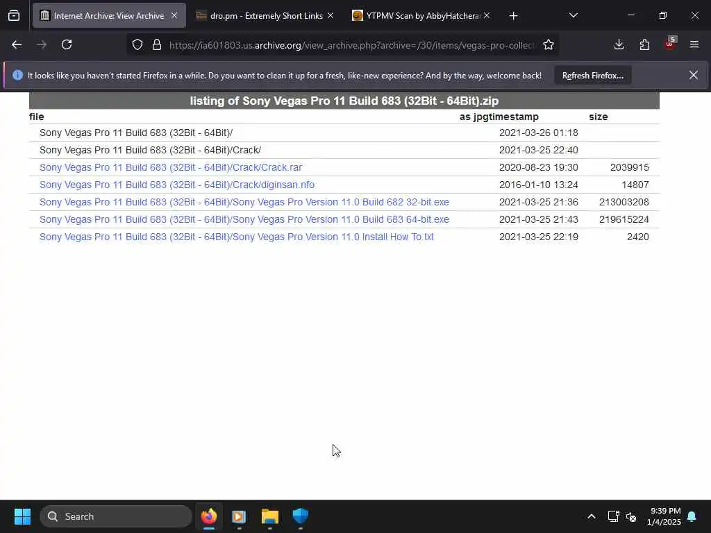Click the listing title 'Sony Vegas Pro 11 Build 683 (32Bit - 64Bit).zip'
The height and width of the screenshot is (533, 711).
371,101
